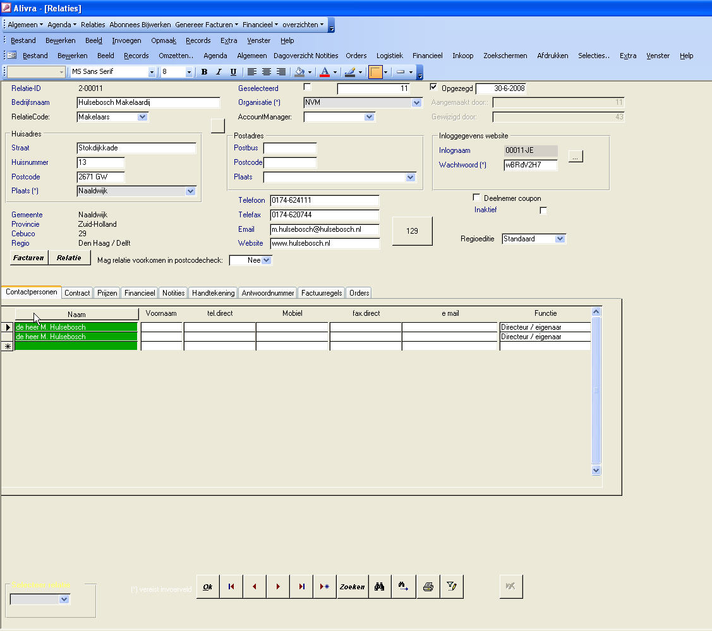Viewport: 712px width, 631px height.
Task: Click the binoculars find button
Action: pos(380,587)
